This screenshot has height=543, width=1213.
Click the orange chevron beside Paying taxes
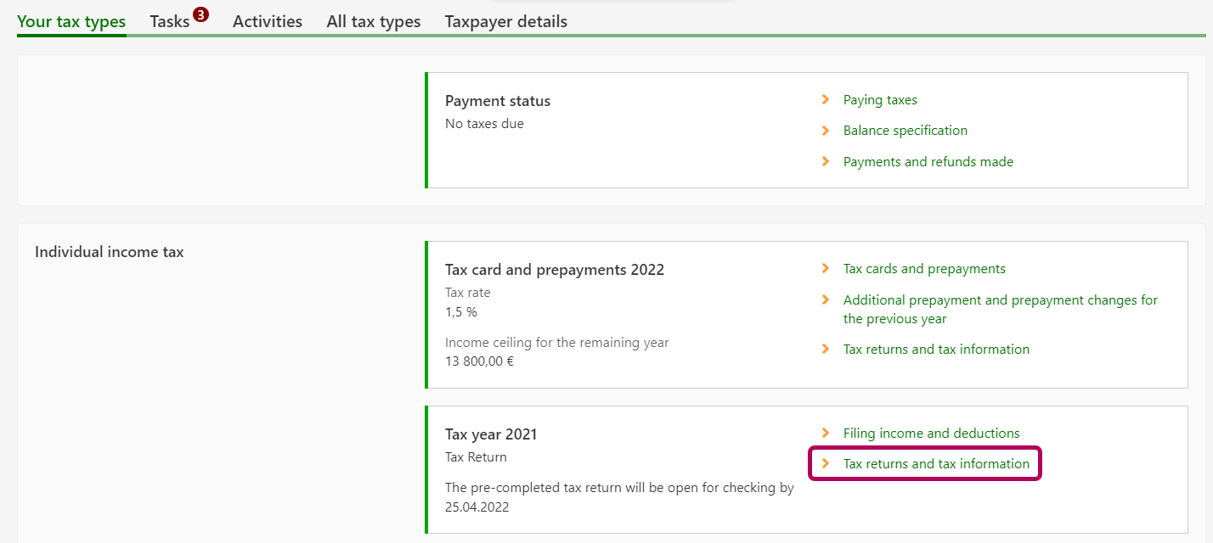[826, 100]
